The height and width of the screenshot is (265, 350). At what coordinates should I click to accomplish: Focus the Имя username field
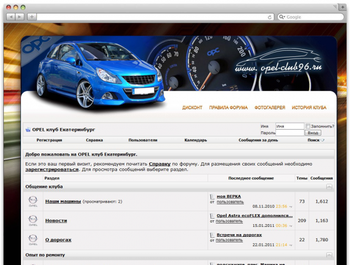290,126
